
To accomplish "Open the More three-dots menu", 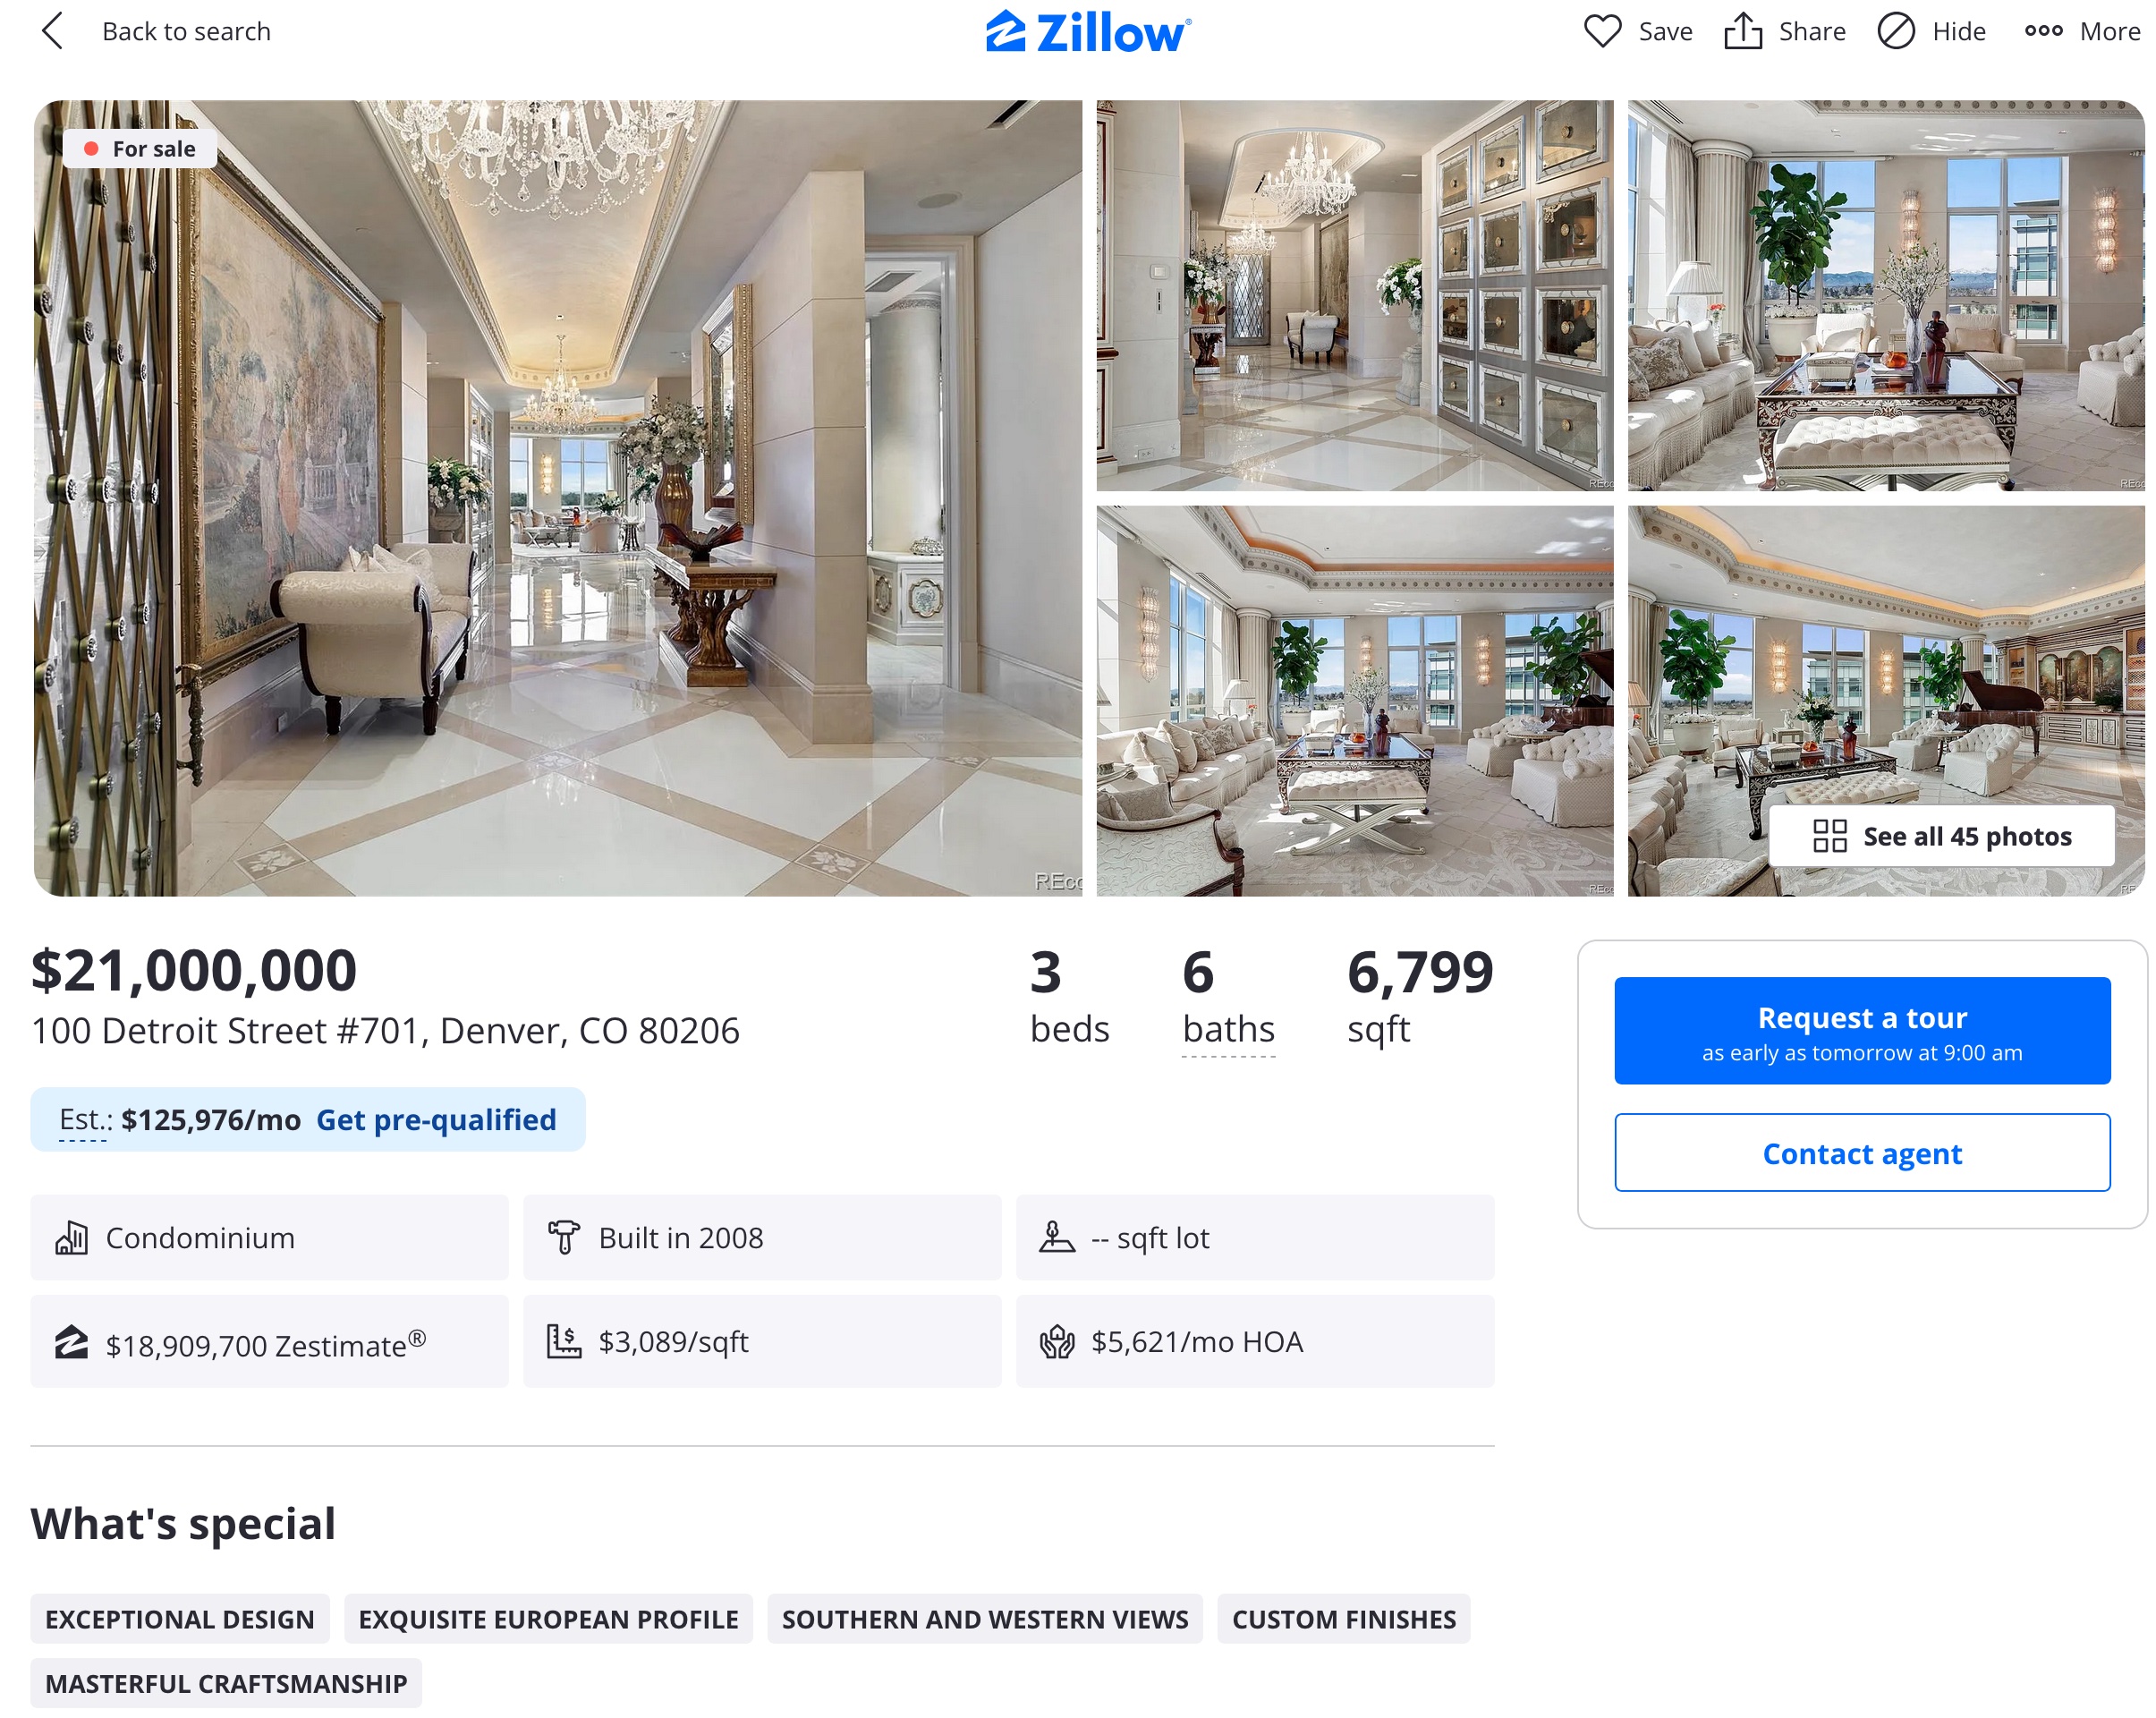I will click(x=2082, y=31).
